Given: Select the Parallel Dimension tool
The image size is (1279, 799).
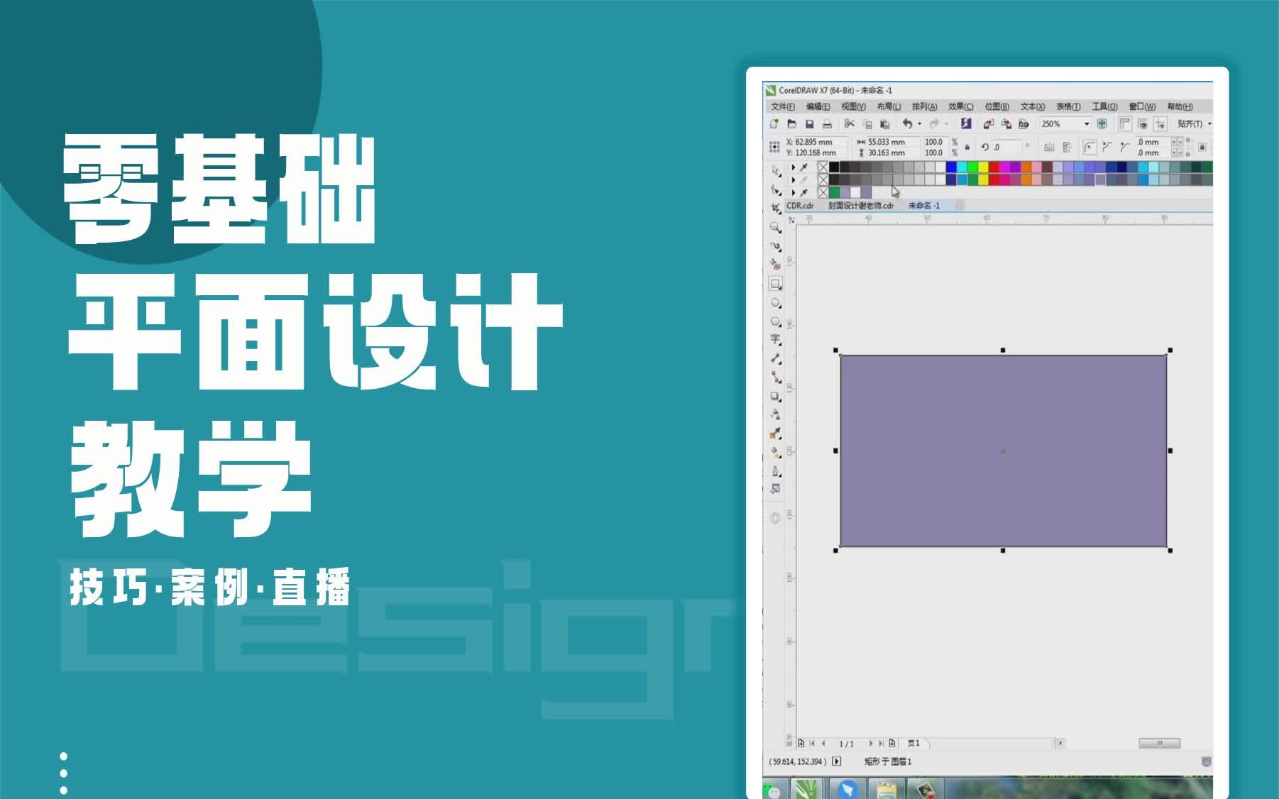Looking at the screenshot, I should tap(775, 358).
